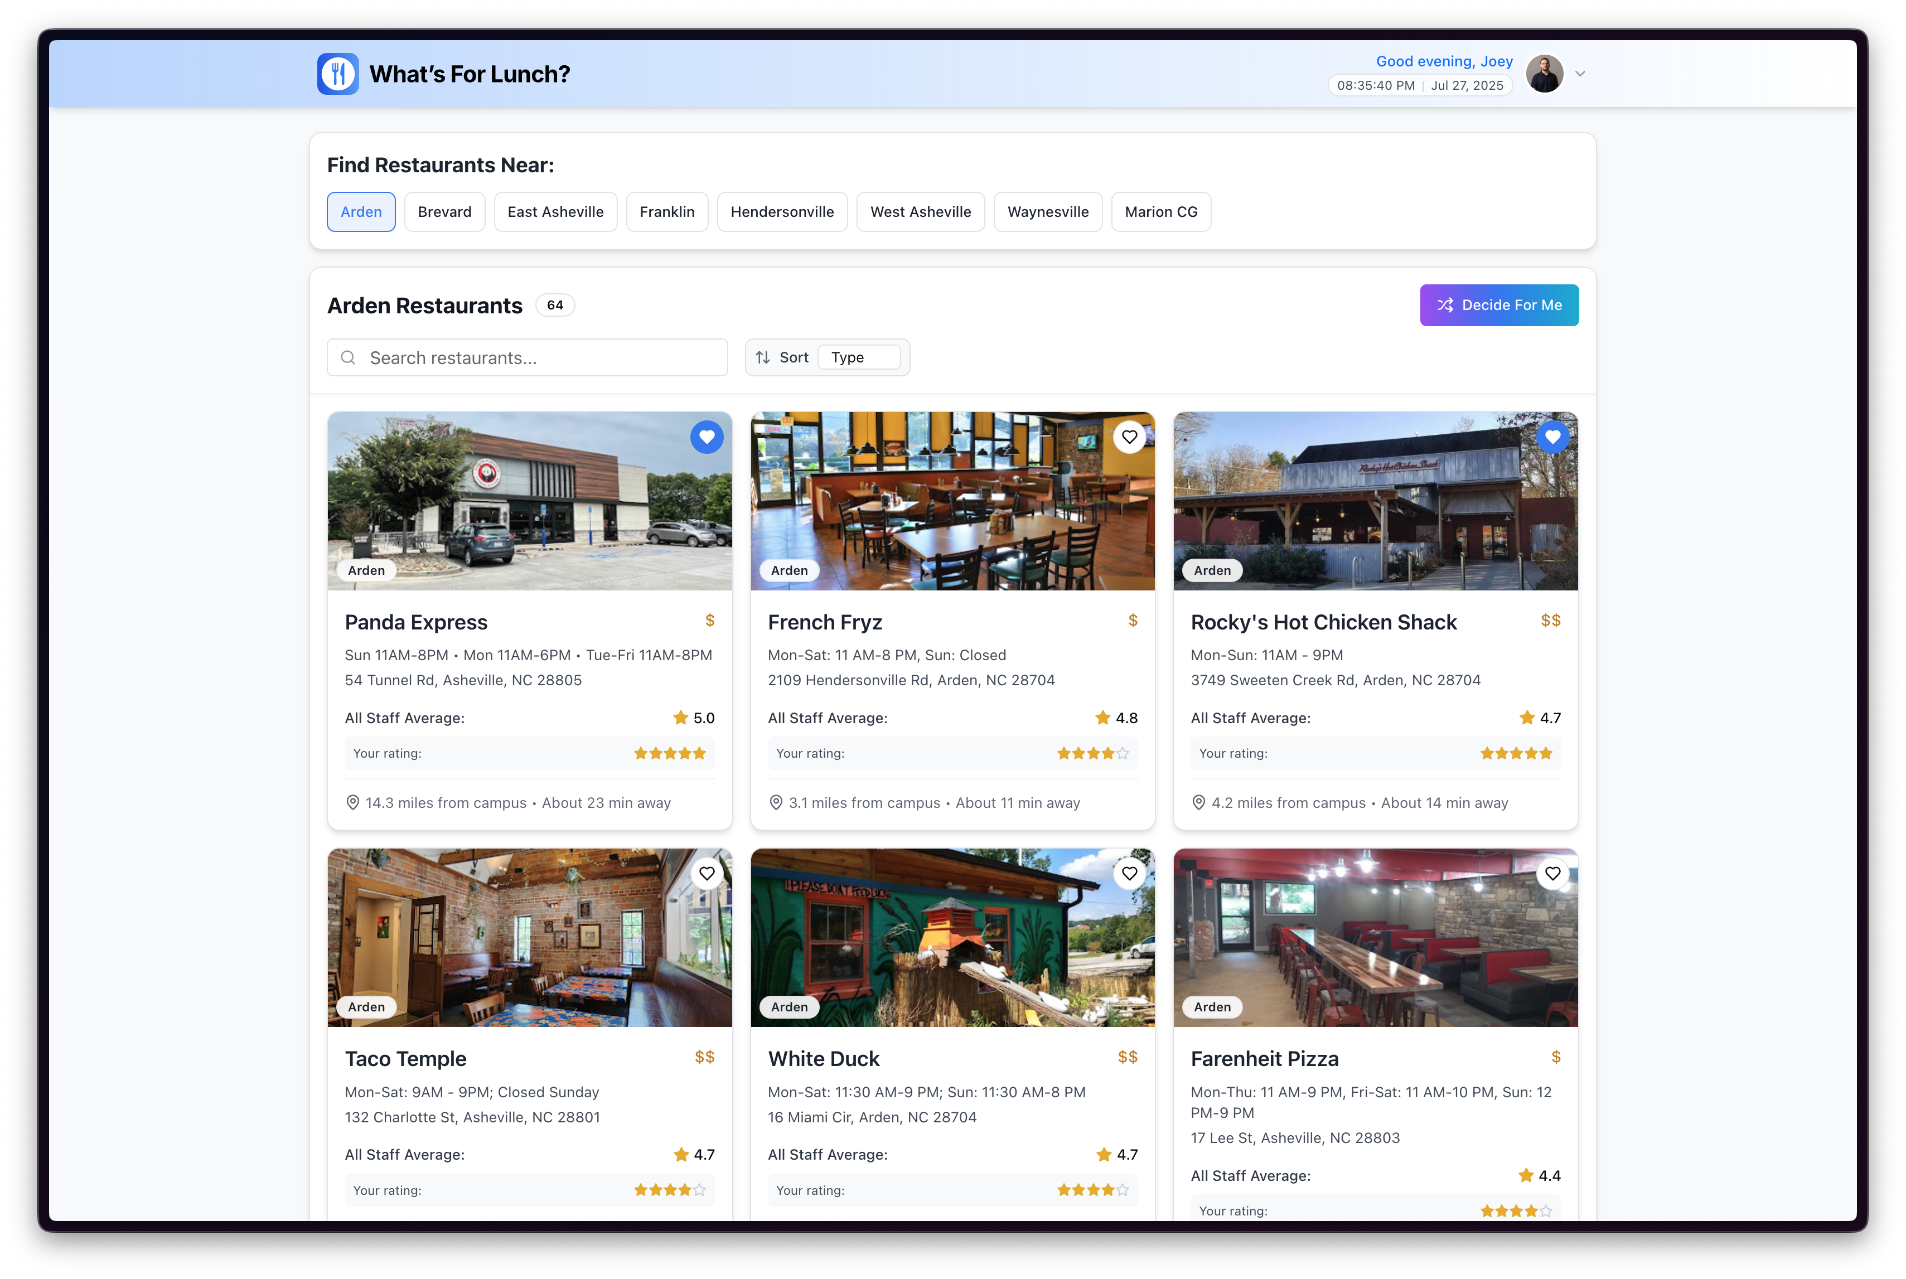Screen dimensions: 1906x1279
Task: Switch to West Asheville location
Action: 921,212
